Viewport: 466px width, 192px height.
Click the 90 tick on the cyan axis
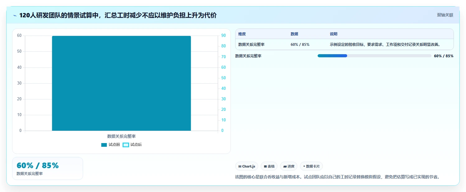223,36
